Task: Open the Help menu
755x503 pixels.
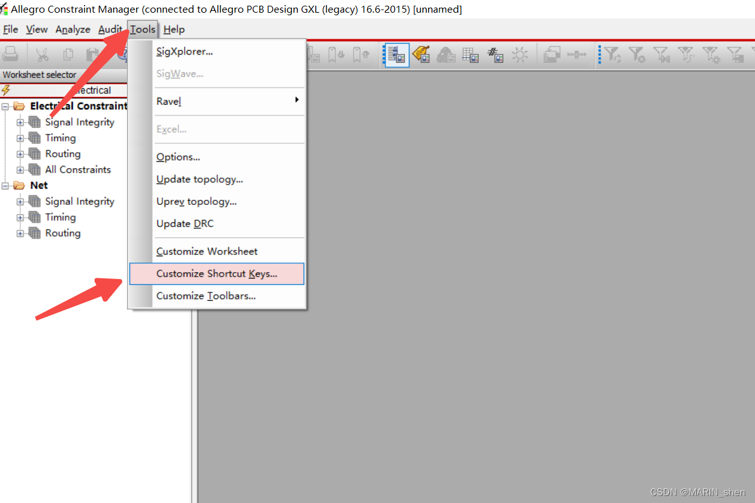Action: click(x=174, y=29)
